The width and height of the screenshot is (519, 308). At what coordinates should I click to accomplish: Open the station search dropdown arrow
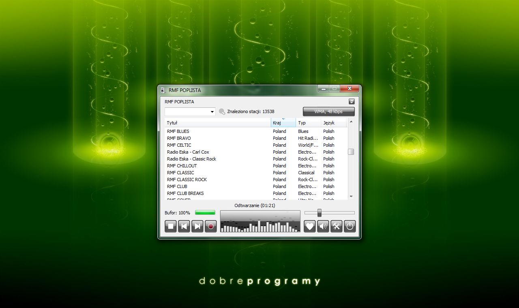coord(212,112)
